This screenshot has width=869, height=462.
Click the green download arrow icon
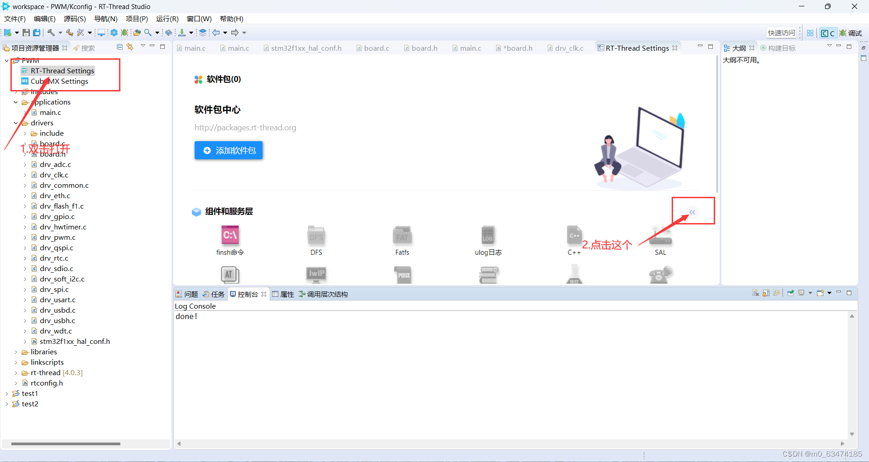click(182, 33)
